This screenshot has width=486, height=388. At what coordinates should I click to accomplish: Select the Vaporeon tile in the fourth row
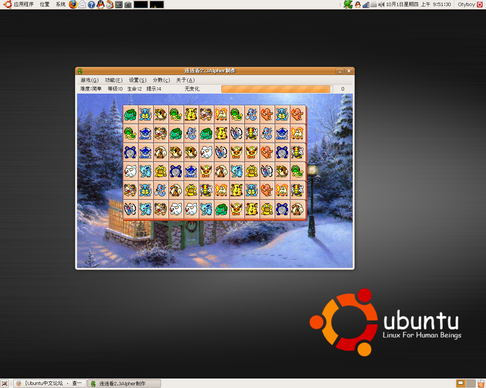click(x=191, y=171)
